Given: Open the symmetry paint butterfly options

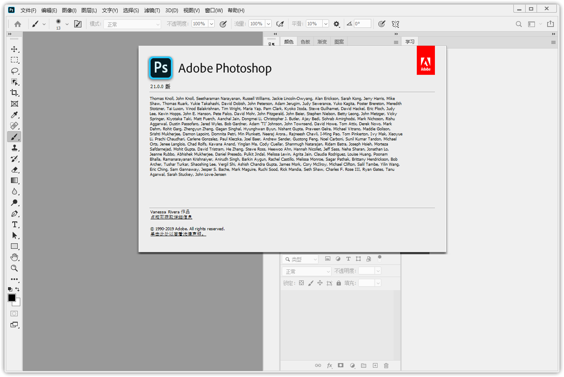Looking at the screenshot, I should coord(395,24).
